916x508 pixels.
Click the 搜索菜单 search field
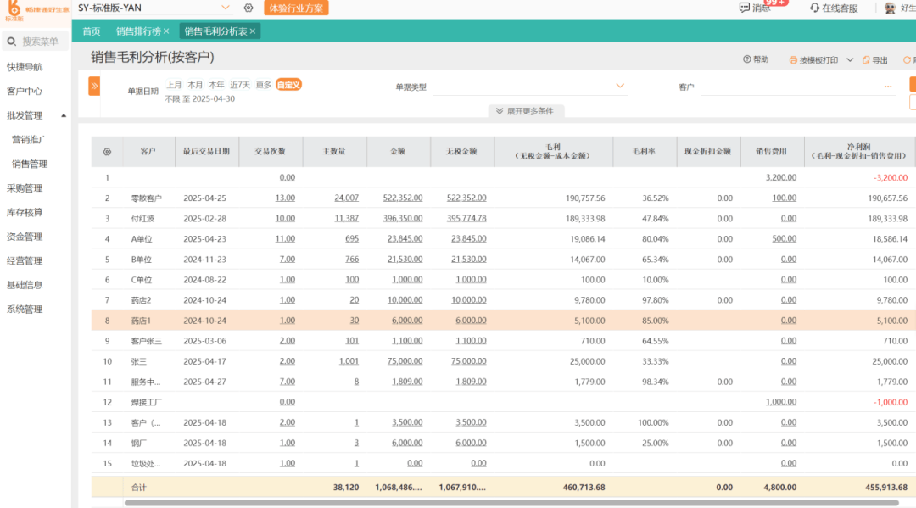coord(40,41)
